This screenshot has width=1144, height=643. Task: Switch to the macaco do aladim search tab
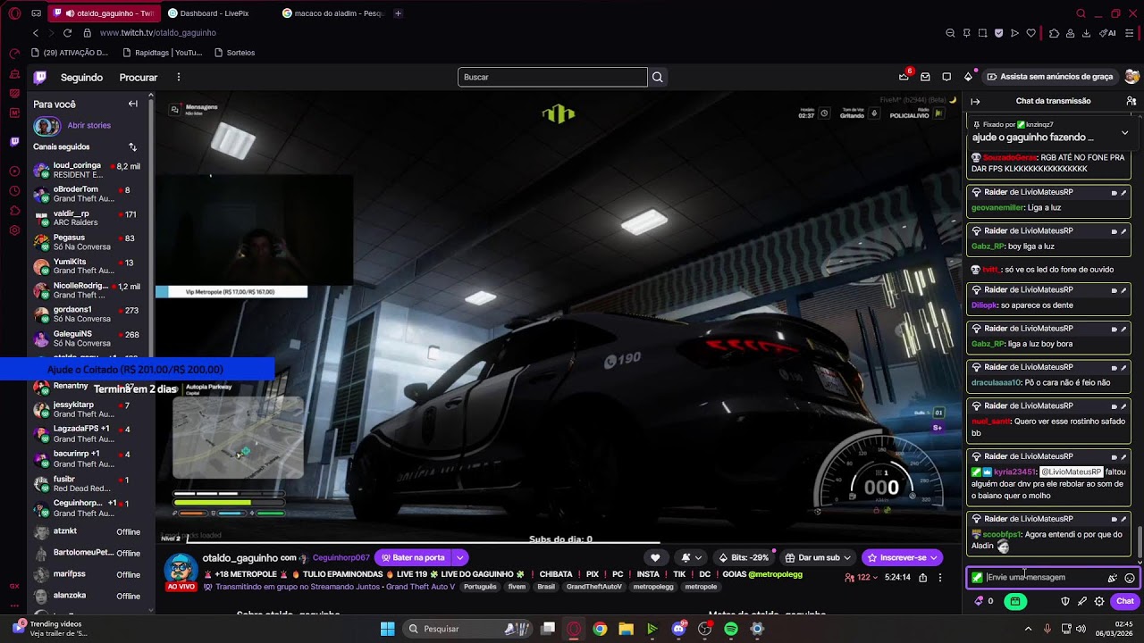pos(333,13)
